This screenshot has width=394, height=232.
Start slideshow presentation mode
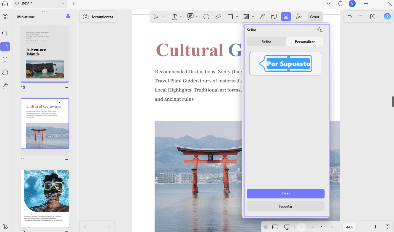(287, 227)
